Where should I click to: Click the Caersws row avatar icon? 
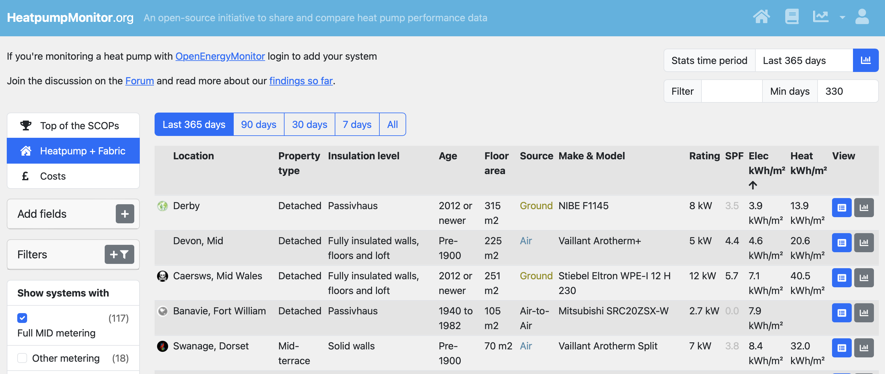click(163, 276)
